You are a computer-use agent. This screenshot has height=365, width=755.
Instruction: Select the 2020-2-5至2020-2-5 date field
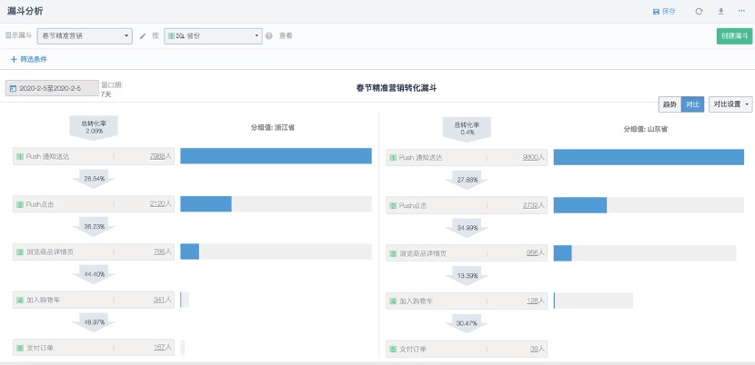point(51,88)
